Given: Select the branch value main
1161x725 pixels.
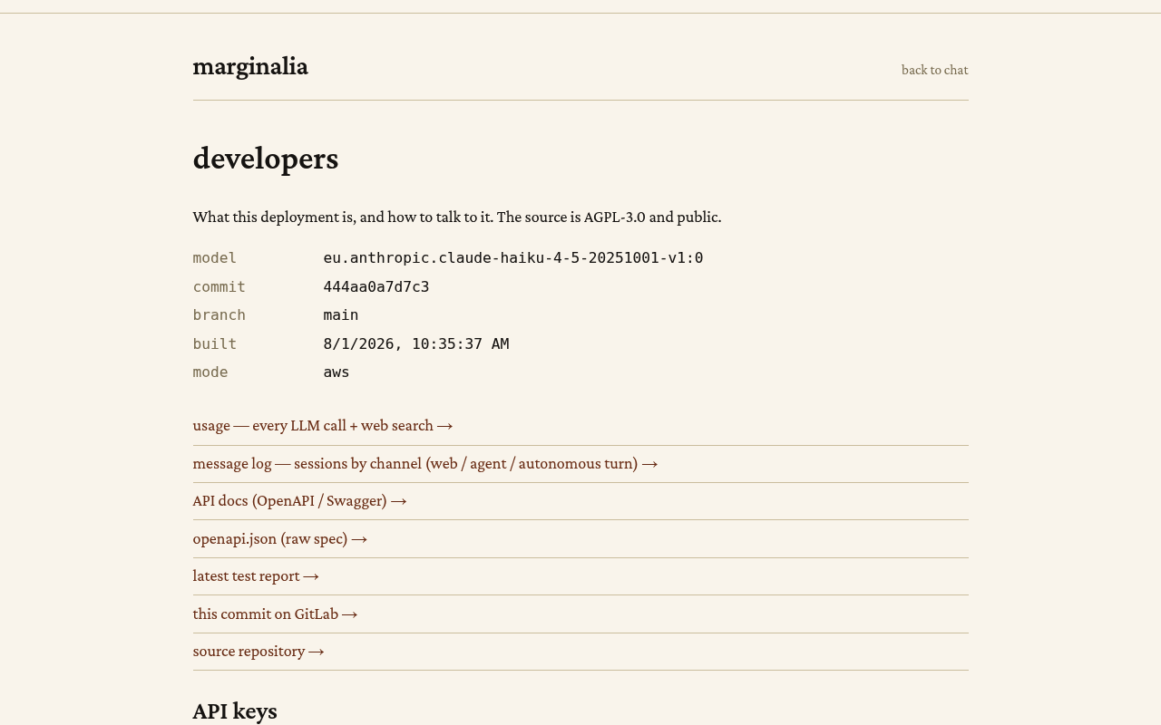Looking at the screenshot, I should pos(341,315).
